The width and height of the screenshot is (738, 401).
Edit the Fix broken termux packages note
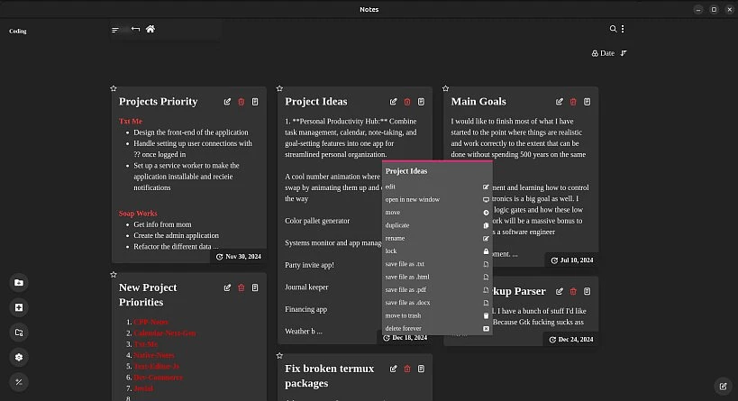click(x=394, y=369)
